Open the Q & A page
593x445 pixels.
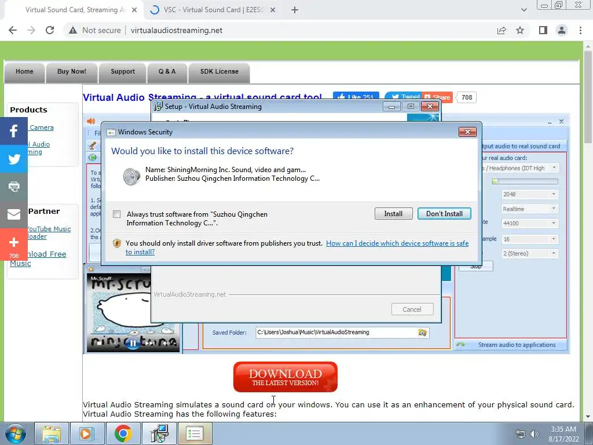(x=167, y=71)
